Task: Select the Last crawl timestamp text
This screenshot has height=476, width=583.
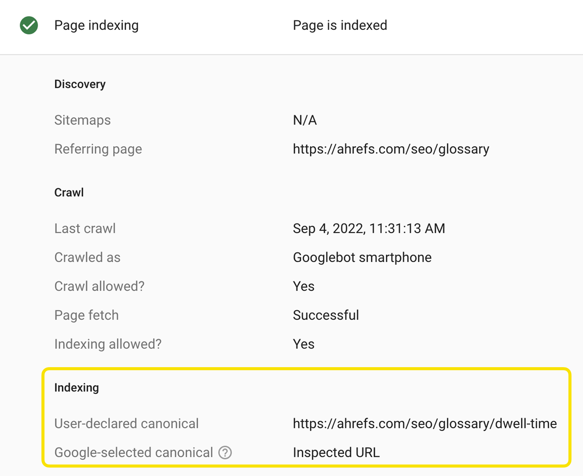Action: pos(369,228)
